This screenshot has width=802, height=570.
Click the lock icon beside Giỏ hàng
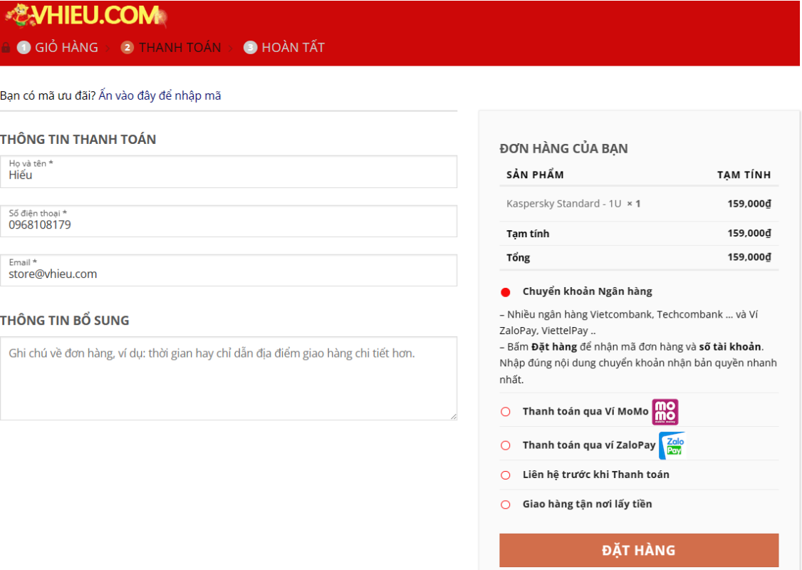(x=6, y=48)
